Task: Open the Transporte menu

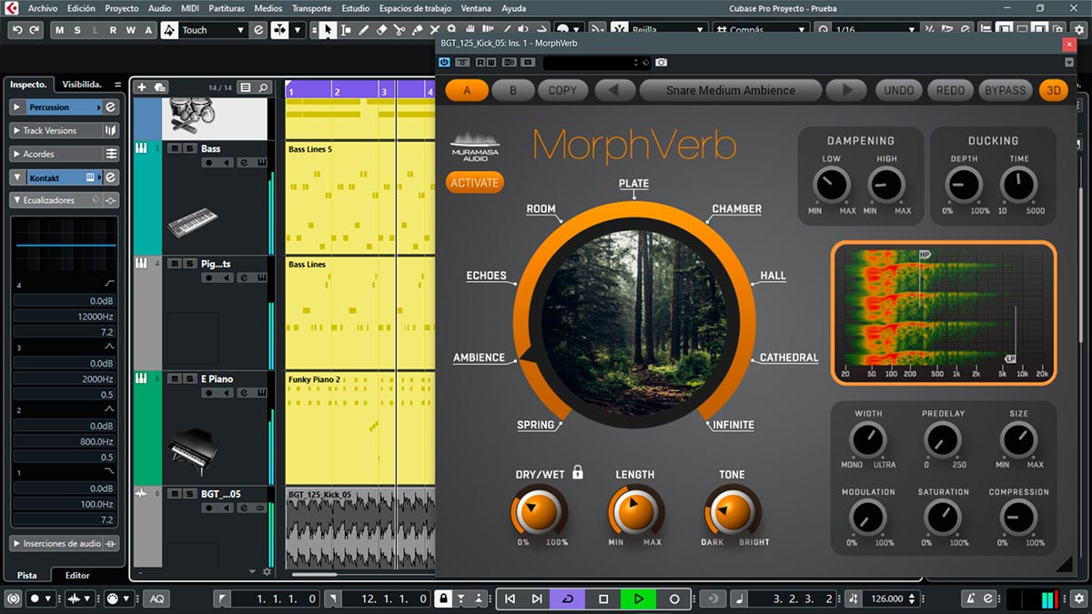Action: [x=311, y=8]
